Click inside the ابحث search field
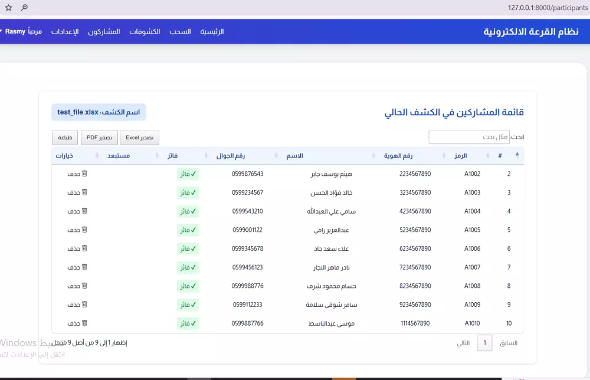 tap(469, 136)
